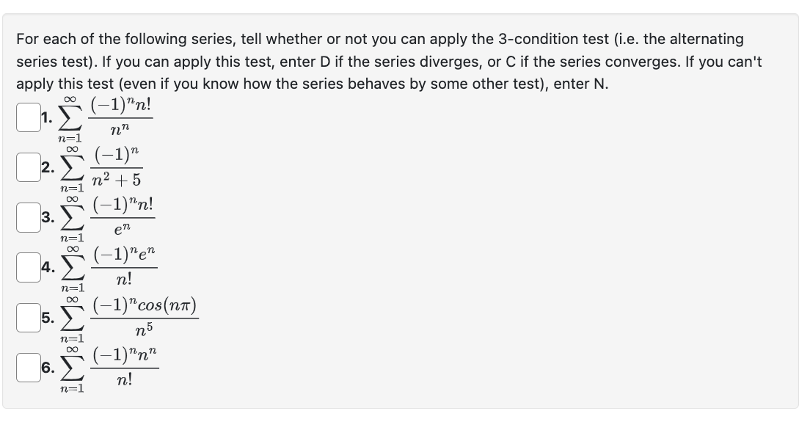This screenshot has height=430, width=810.
Task: Click the answer box for series 1
Action: point(27,117)
